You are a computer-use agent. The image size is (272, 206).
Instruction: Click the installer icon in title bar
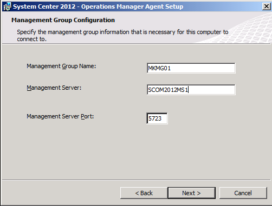point(7,6)
